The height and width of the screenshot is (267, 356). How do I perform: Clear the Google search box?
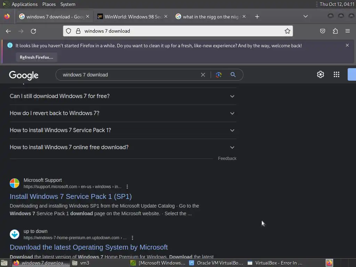point(203,75)
